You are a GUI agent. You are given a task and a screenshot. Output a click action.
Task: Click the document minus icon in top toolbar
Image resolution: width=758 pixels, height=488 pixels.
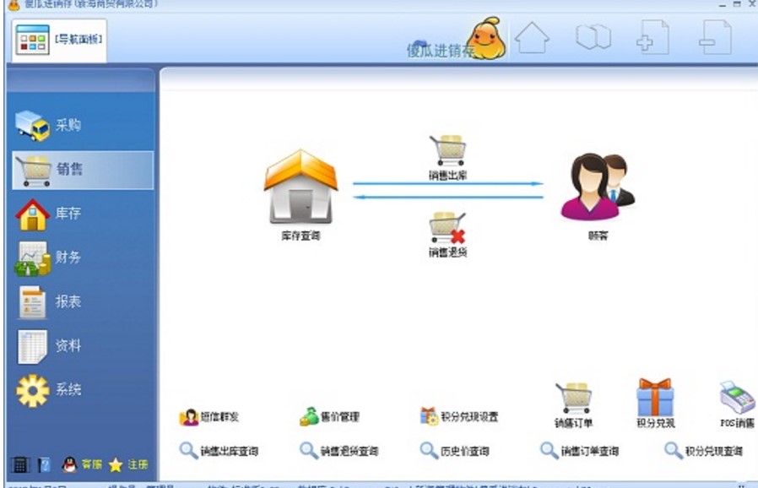715,37
